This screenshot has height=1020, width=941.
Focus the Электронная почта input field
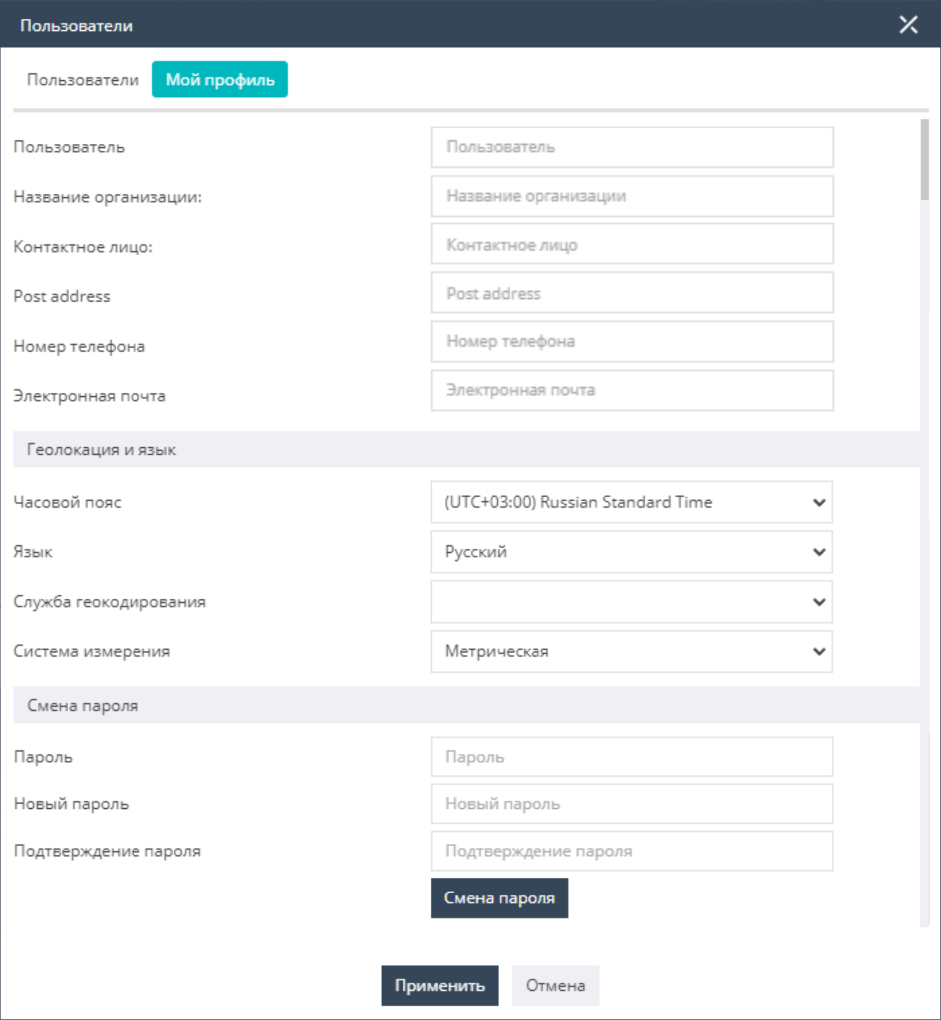click(x=632, y=390)
